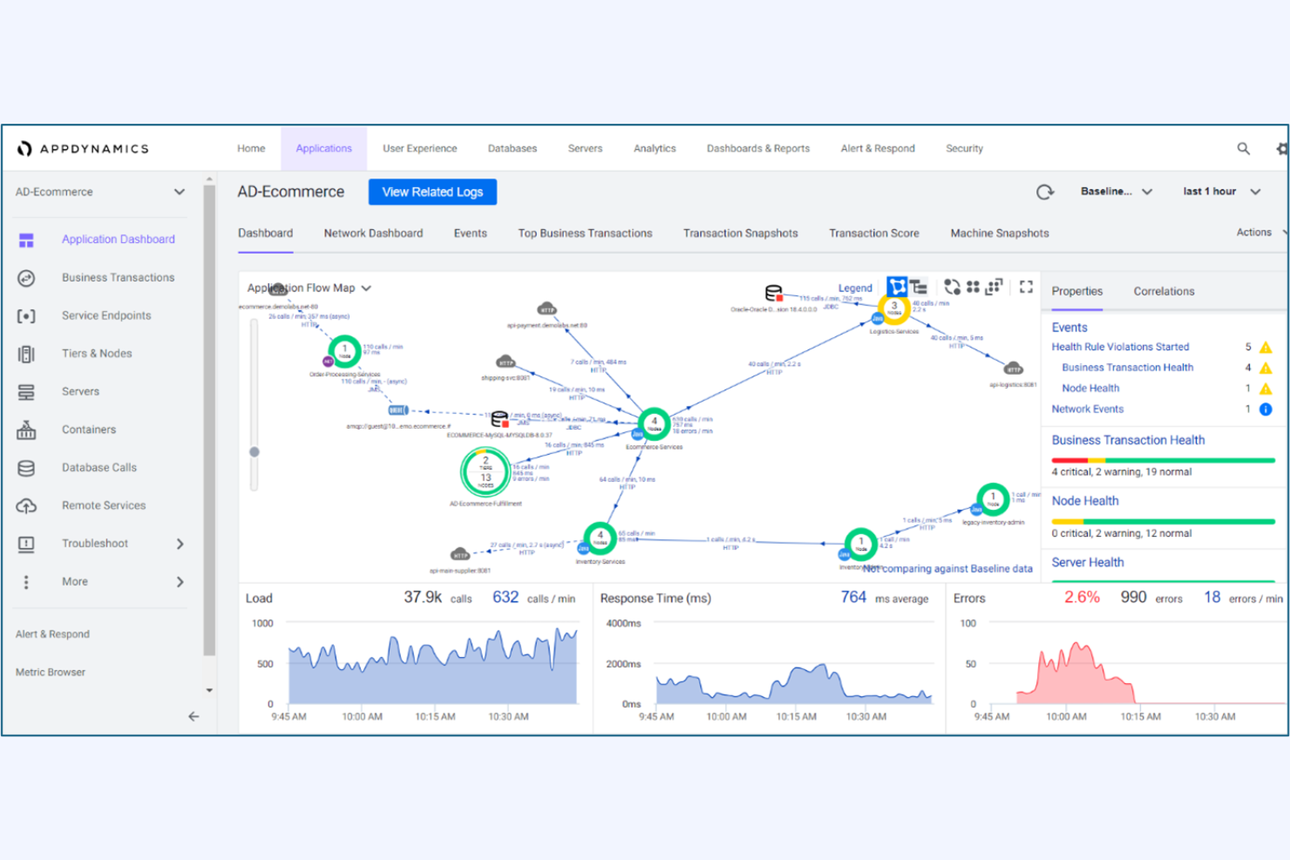Click the View Related Logs button

tap(432, 192)
